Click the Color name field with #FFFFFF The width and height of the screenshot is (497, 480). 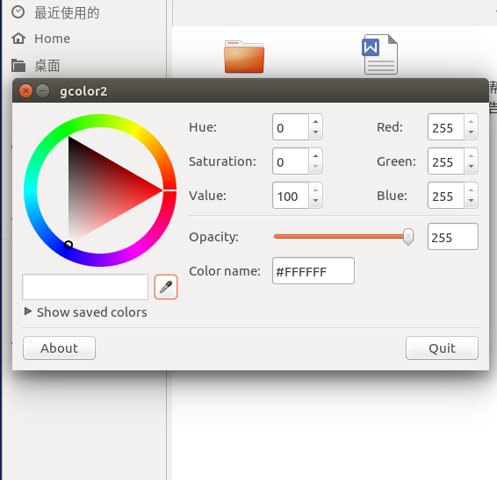click(x=313, y=271)
